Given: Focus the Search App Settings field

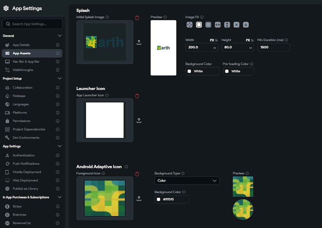Looking at the screenshot, I should [32, 24].
